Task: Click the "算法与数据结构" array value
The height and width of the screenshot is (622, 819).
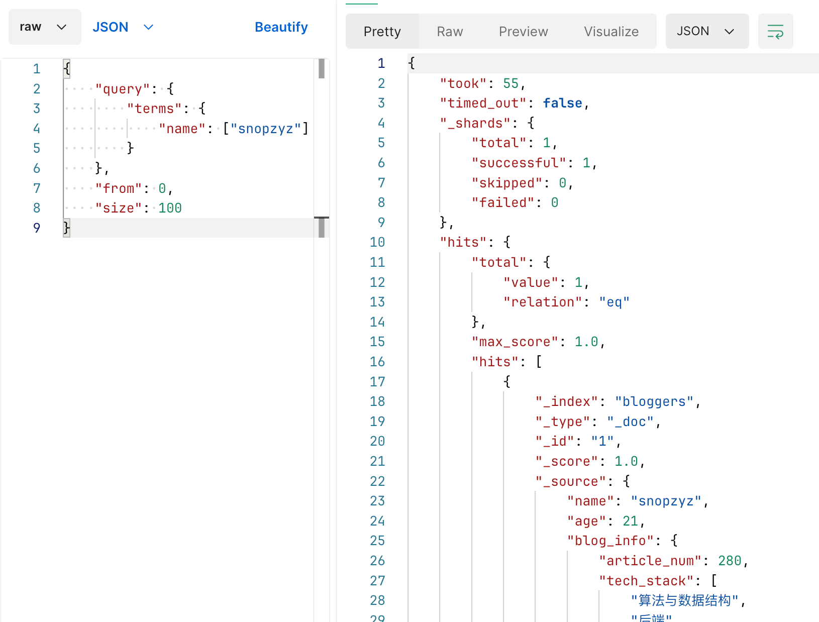Action: pyautogui.click(x=684, y=600)
